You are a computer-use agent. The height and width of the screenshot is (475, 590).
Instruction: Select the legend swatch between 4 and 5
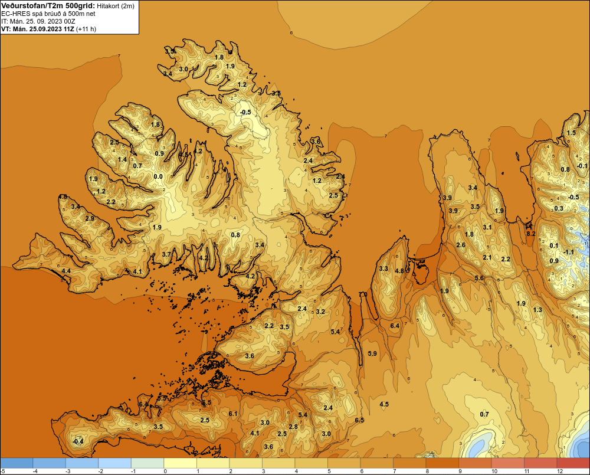pyautogui.click(x=311, y=463)
